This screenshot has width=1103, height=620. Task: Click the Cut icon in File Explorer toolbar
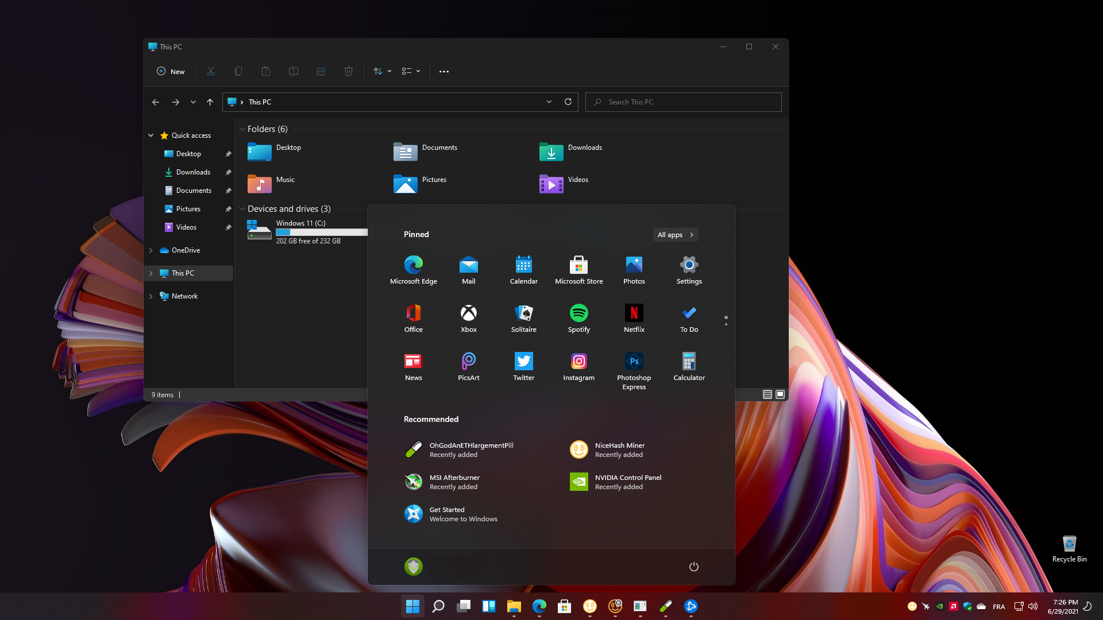click(211, 71)
